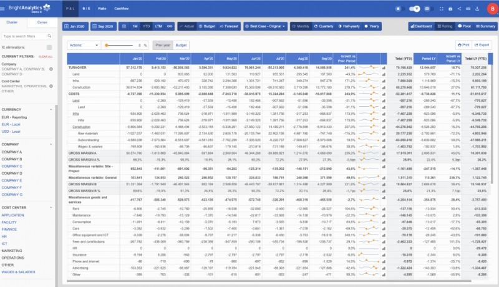Open the Sep 2020 end date picker

click(x=104, y=26)
